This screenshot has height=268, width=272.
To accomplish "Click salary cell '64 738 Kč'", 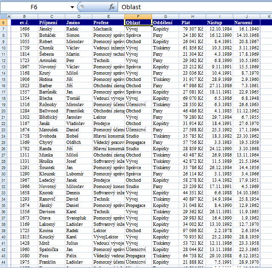I will 192,256.
